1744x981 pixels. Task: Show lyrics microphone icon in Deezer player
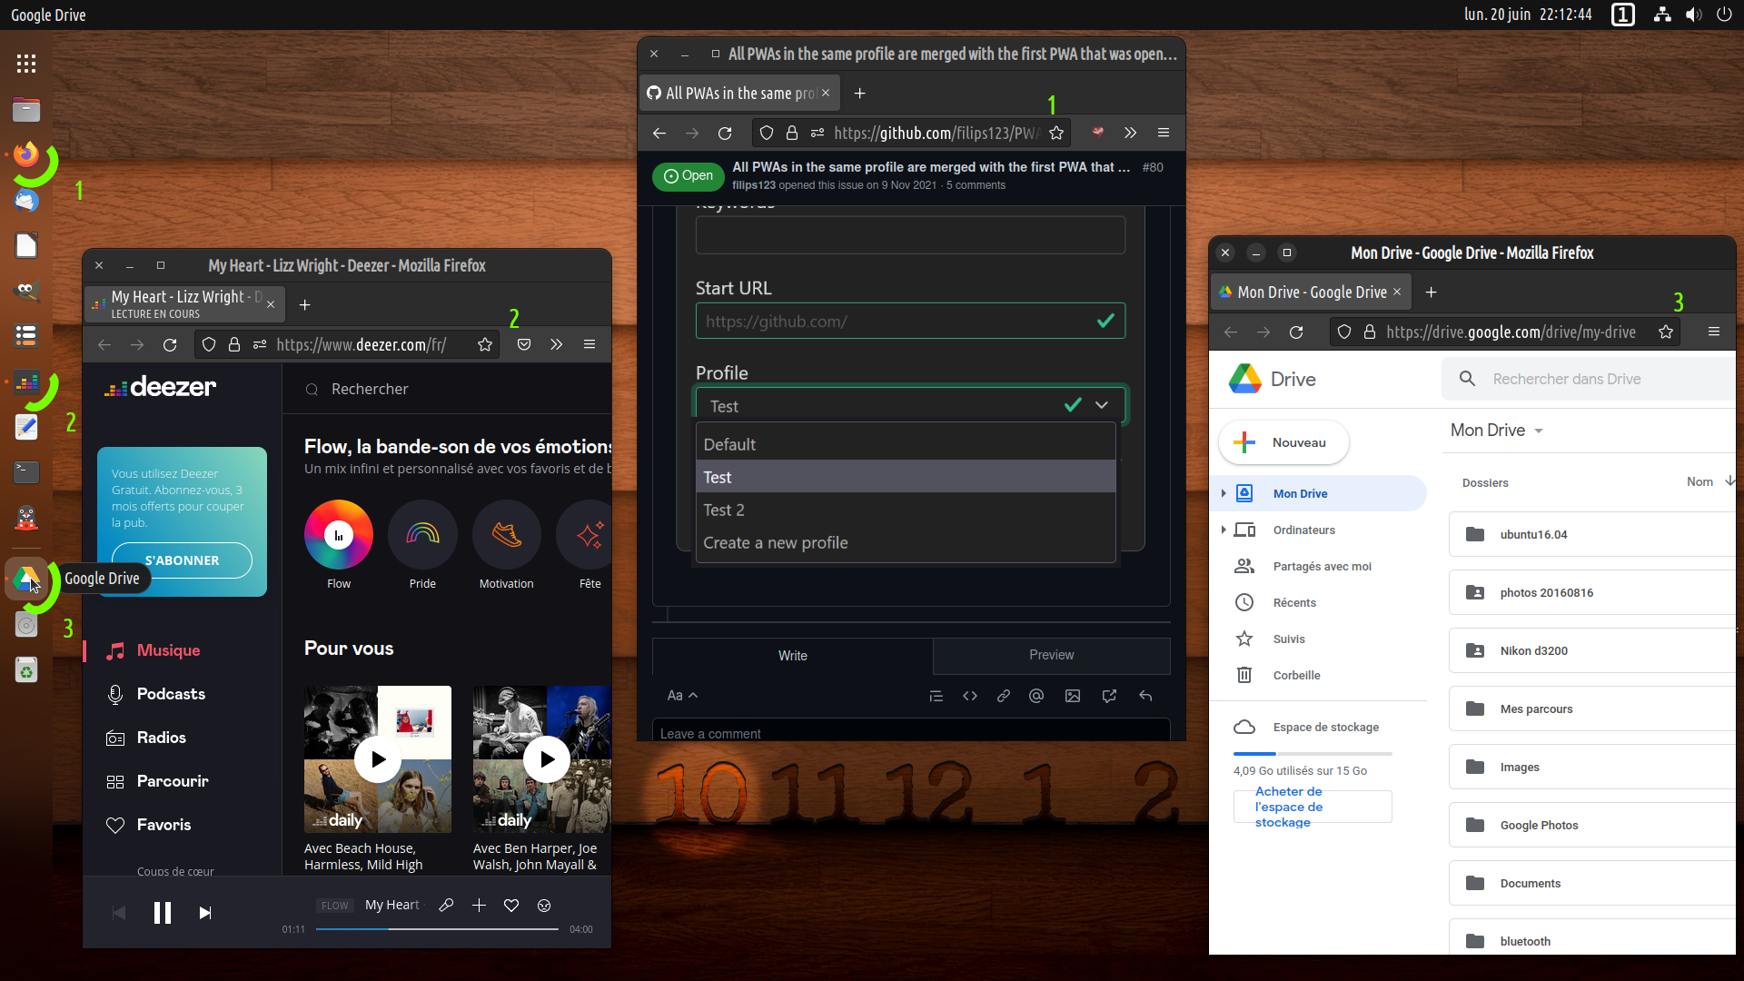446,905
